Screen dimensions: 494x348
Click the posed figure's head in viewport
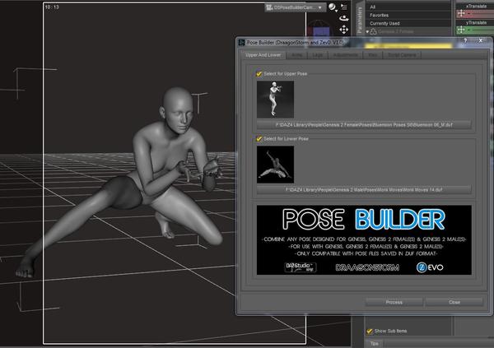click(x=177, y=110)
